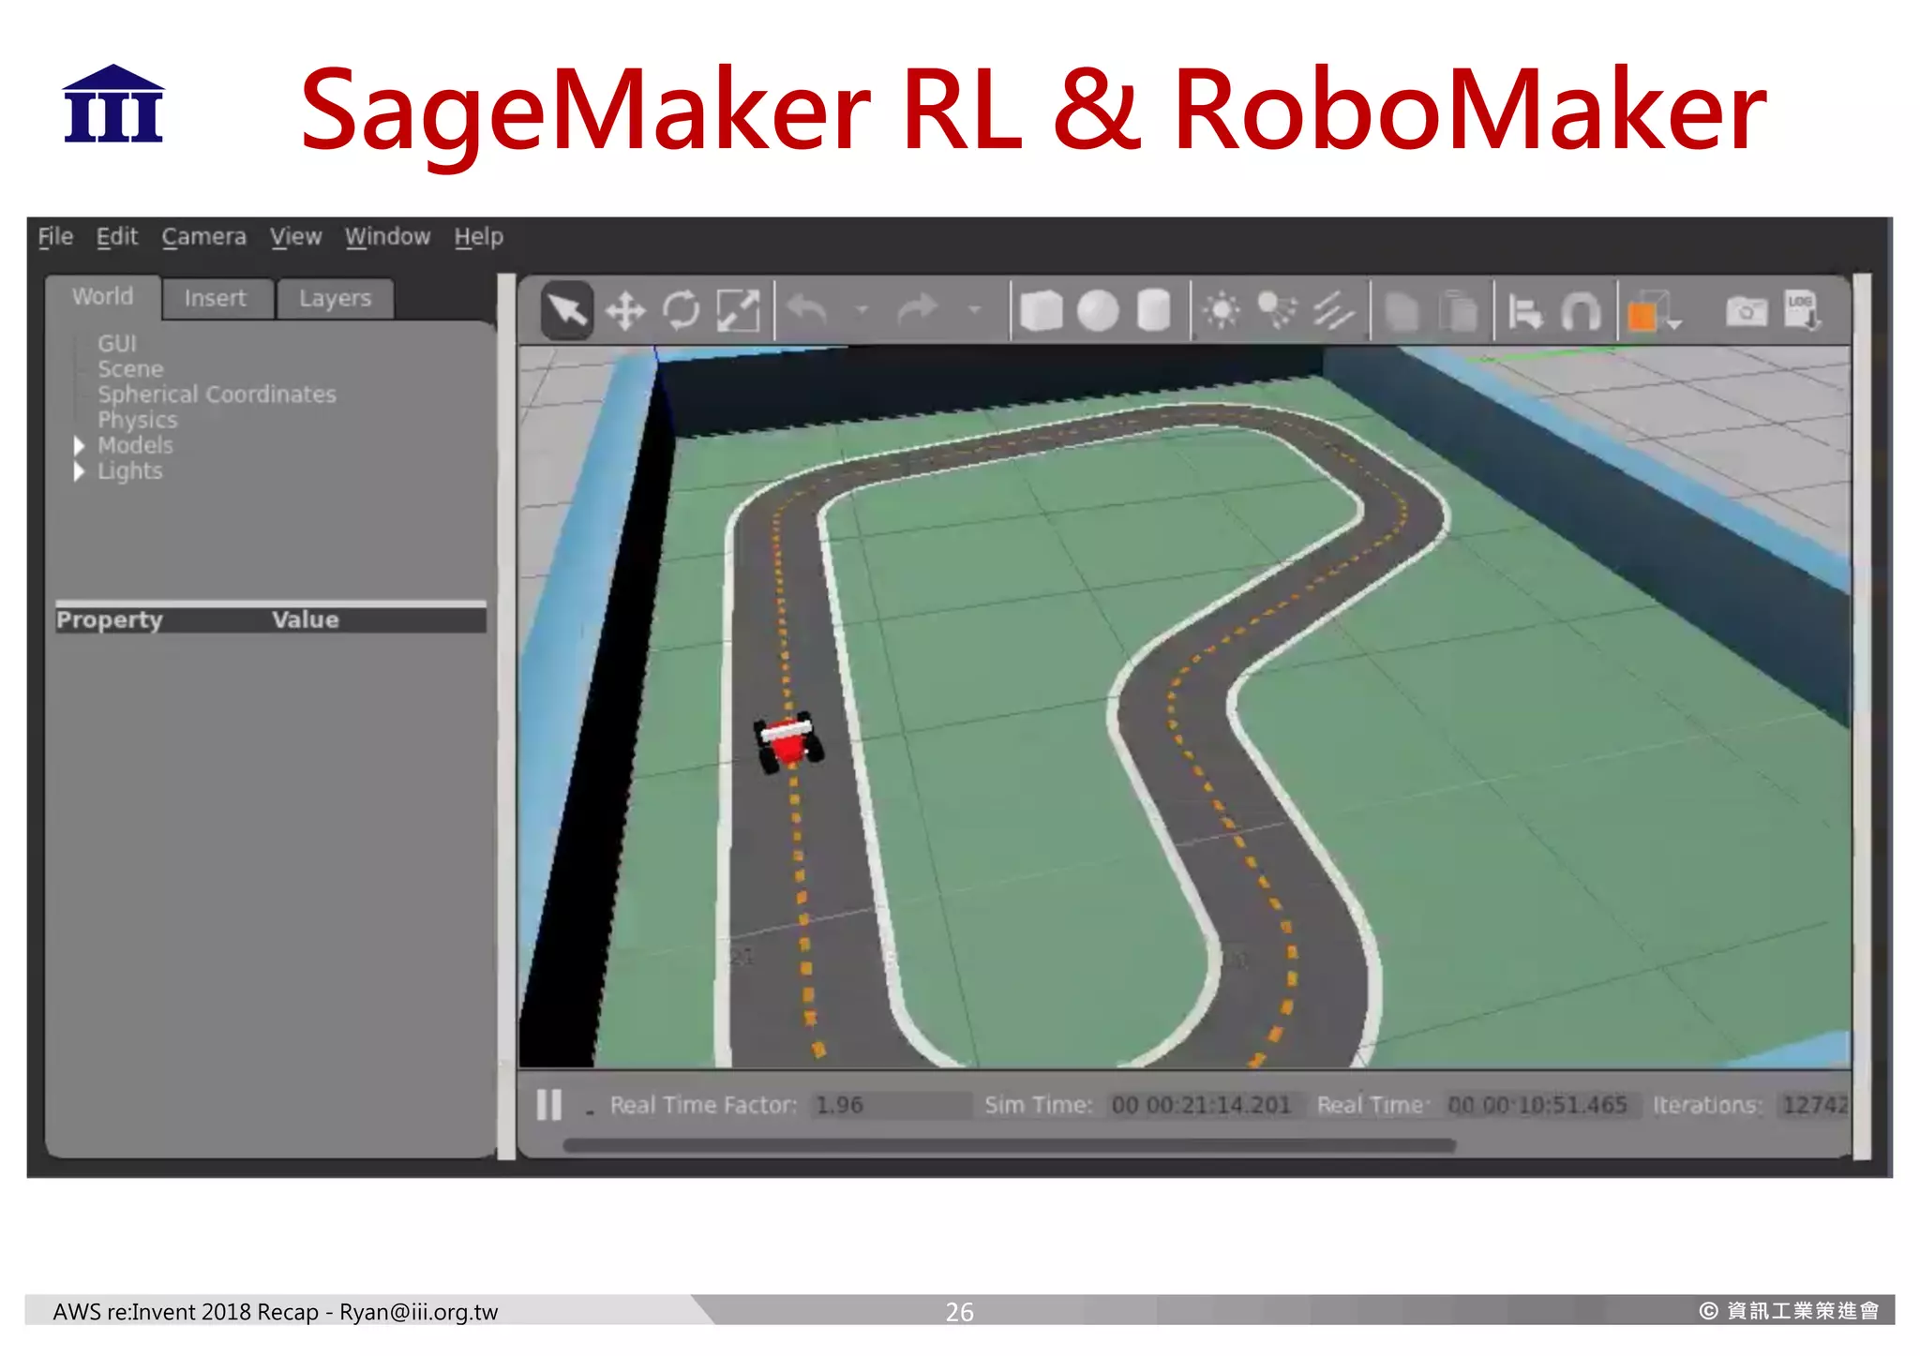
Task: Expand the Models tree node
Action: point(80,446)
